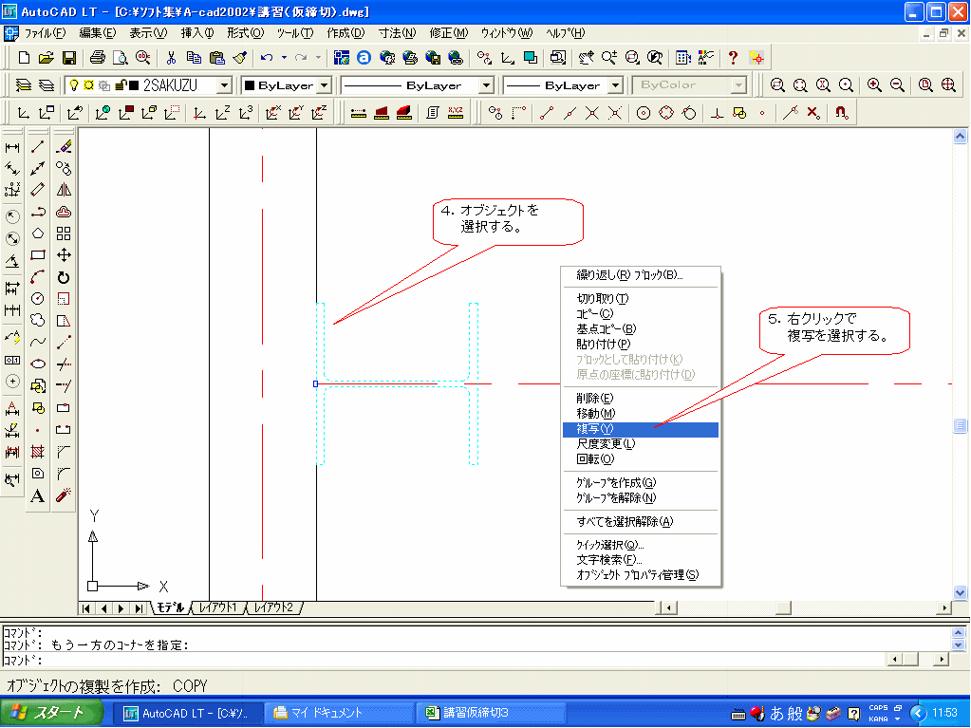Open Object Snap Settings magnet icon

[841, 113]
